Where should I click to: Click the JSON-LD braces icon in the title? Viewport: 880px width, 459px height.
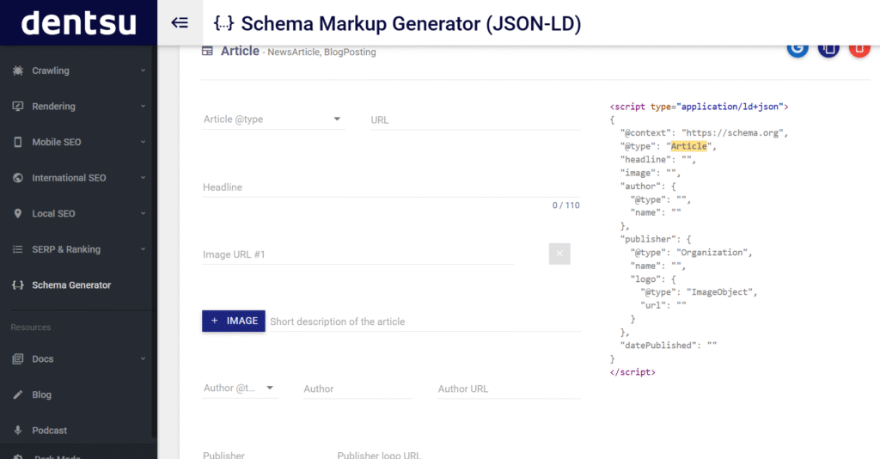(224, 23)
